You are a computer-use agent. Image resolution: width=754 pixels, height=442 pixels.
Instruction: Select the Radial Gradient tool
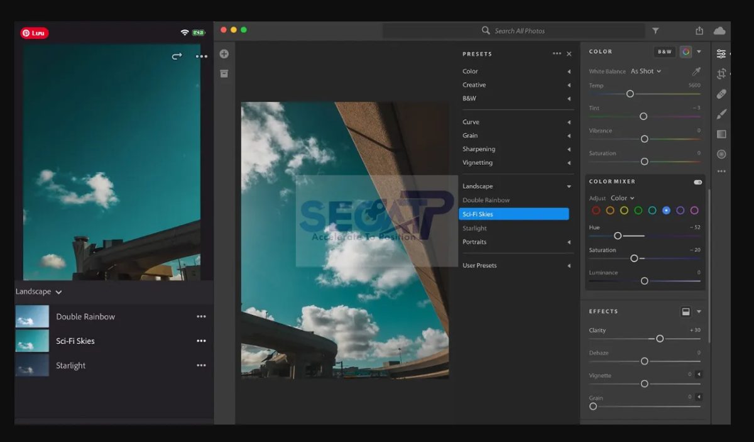coord(721,154)
